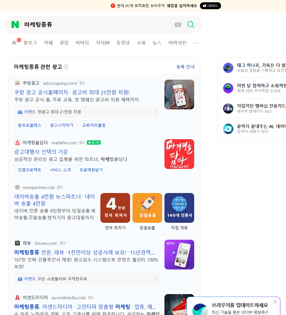Click the 무료매칭받기 chip
Image resolution: width=286 pixels, height=315 pixels.
91,170
